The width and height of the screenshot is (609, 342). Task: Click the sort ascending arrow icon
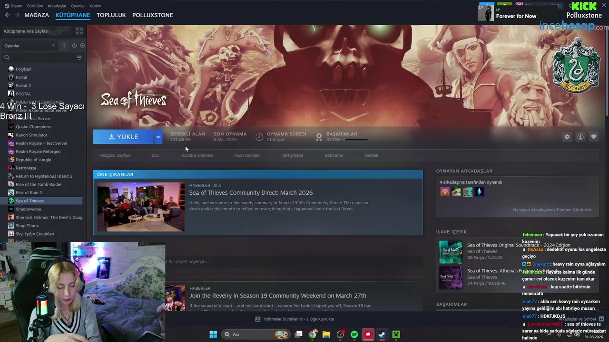click(64, 46)
